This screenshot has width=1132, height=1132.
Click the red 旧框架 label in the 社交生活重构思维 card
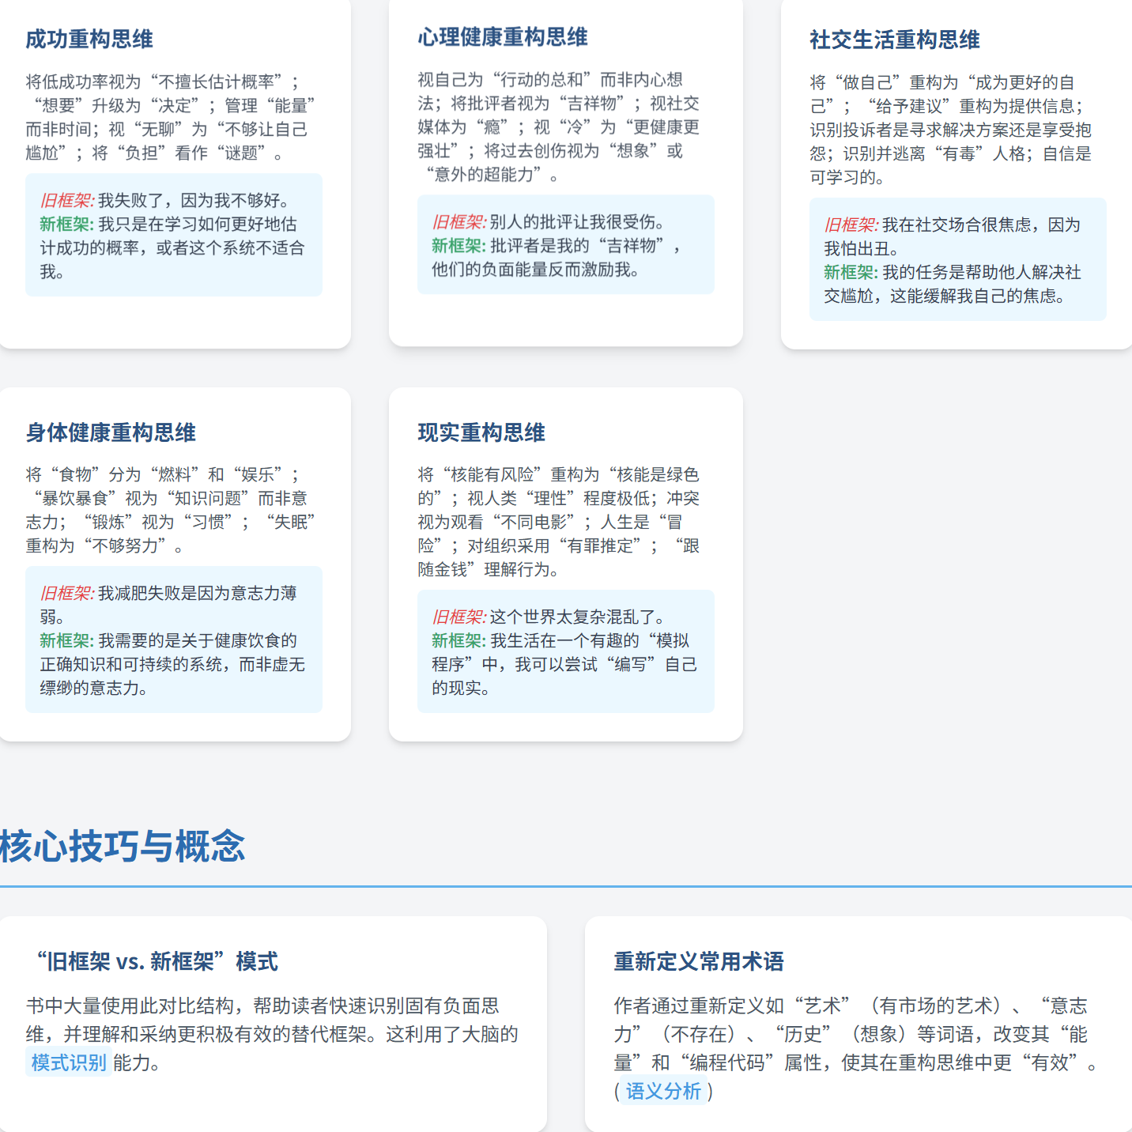851,225
